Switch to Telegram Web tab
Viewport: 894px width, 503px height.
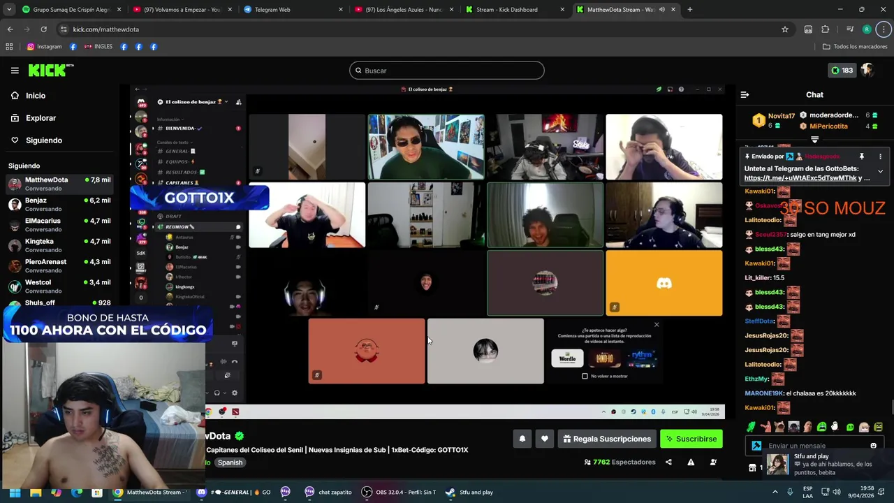293,10
